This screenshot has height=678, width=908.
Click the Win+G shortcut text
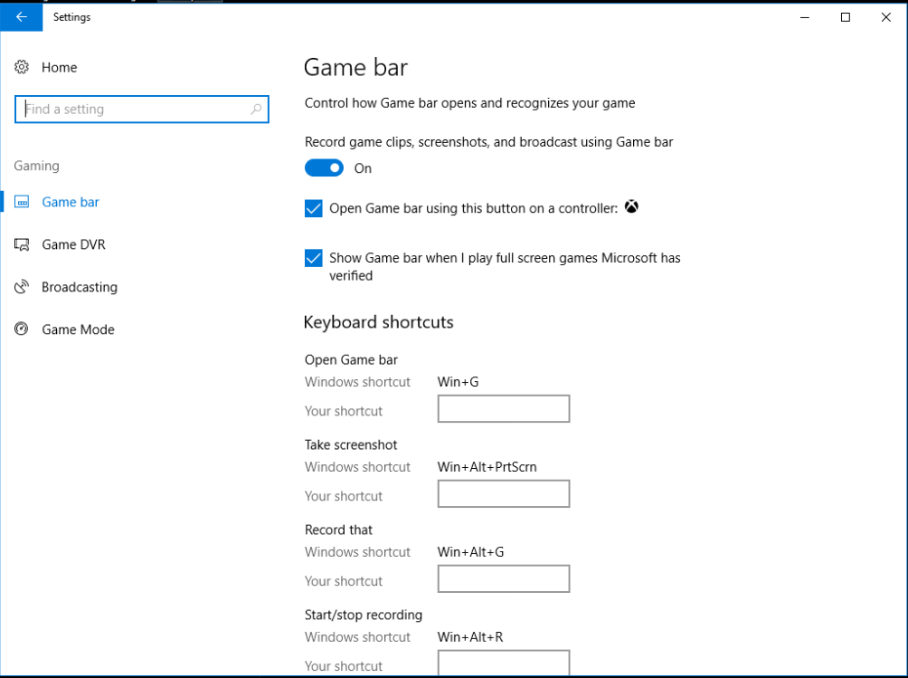point(458,382)
